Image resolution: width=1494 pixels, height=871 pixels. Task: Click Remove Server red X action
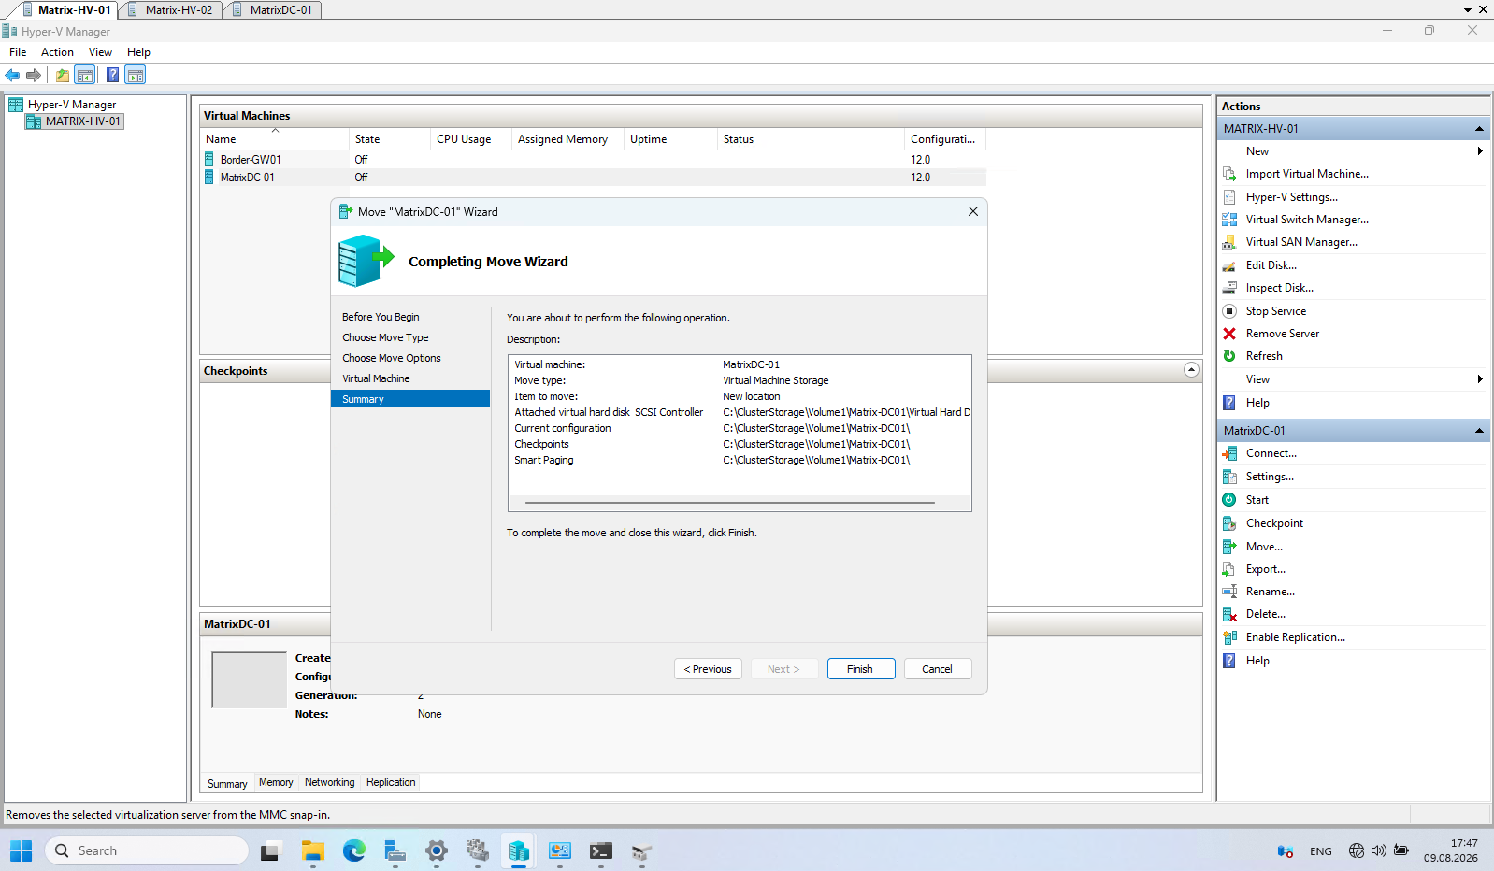click(x=1229, y=334)
